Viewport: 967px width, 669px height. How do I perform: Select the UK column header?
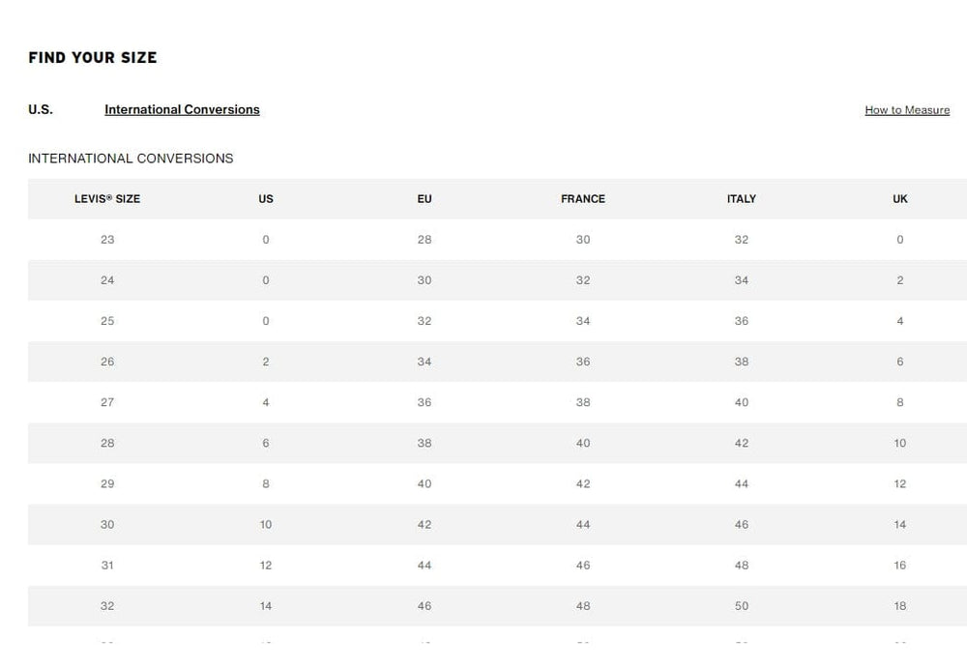899,199
